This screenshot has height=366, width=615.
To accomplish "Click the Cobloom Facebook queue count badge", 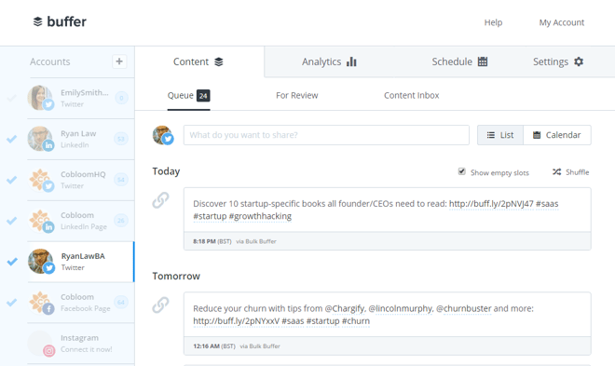I will [121, 303].
